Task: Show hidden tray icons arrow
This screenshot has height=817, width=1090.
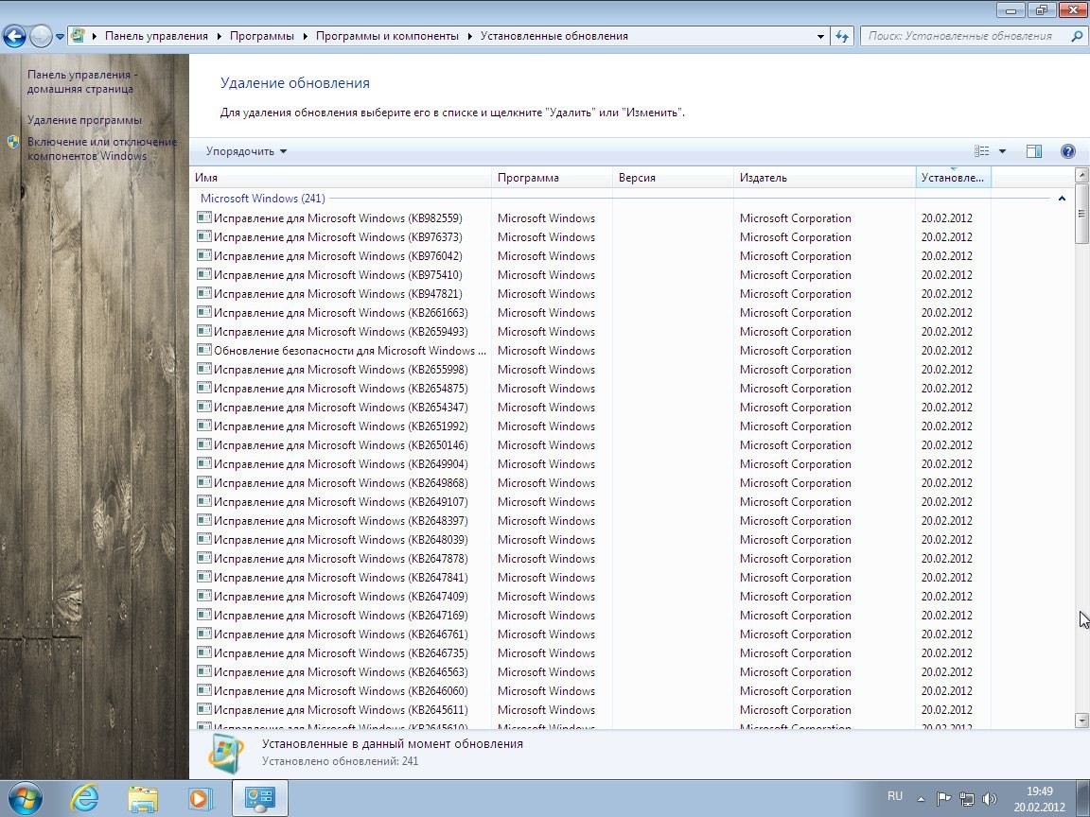Action: pyautogui.click(x=921, y=799)
